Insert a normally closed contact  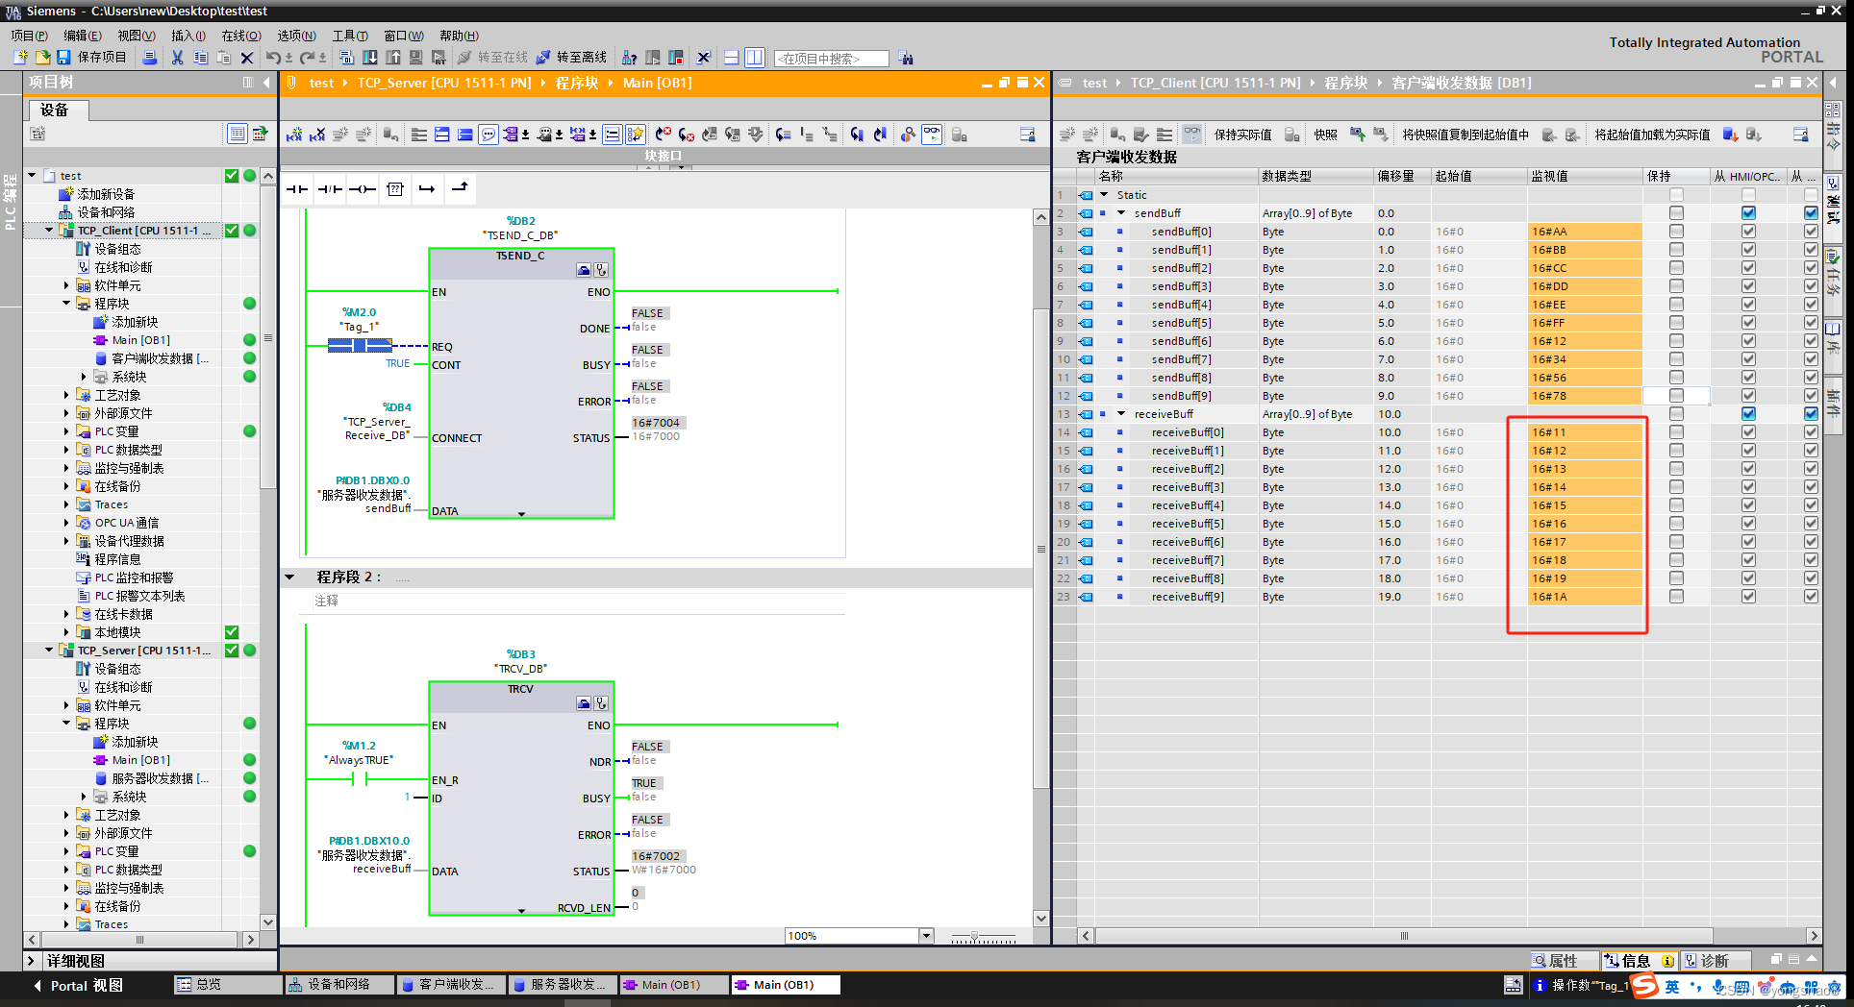pos(330,189)
